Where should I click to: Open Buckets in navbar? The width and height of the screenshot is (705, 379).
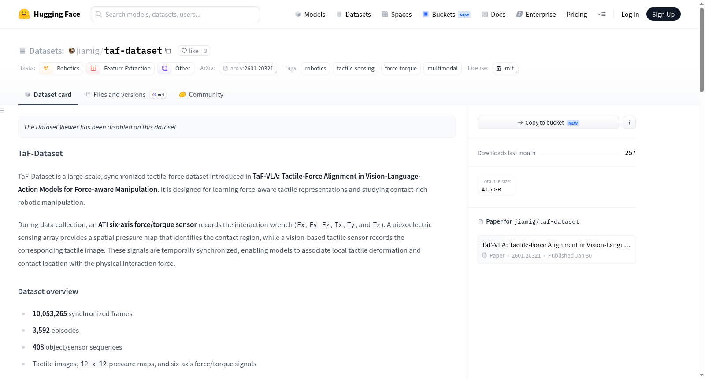446,14
